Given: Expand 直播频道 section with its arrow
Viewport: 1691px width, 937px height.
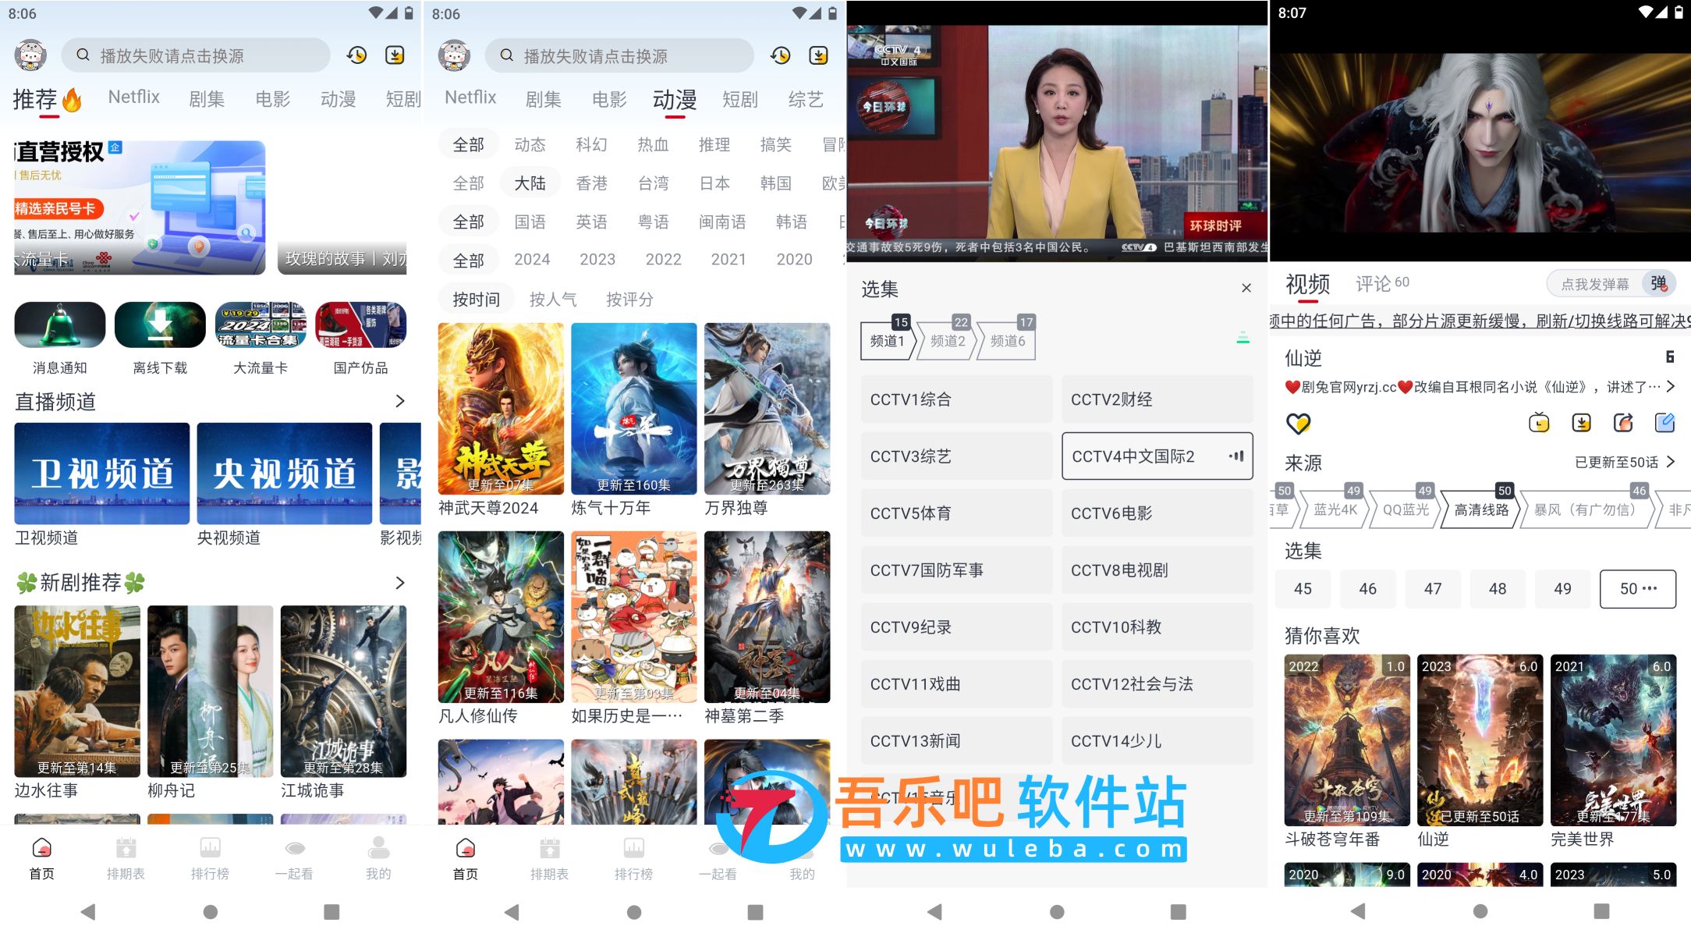Looking at the screenshot, I should [400, 401].
